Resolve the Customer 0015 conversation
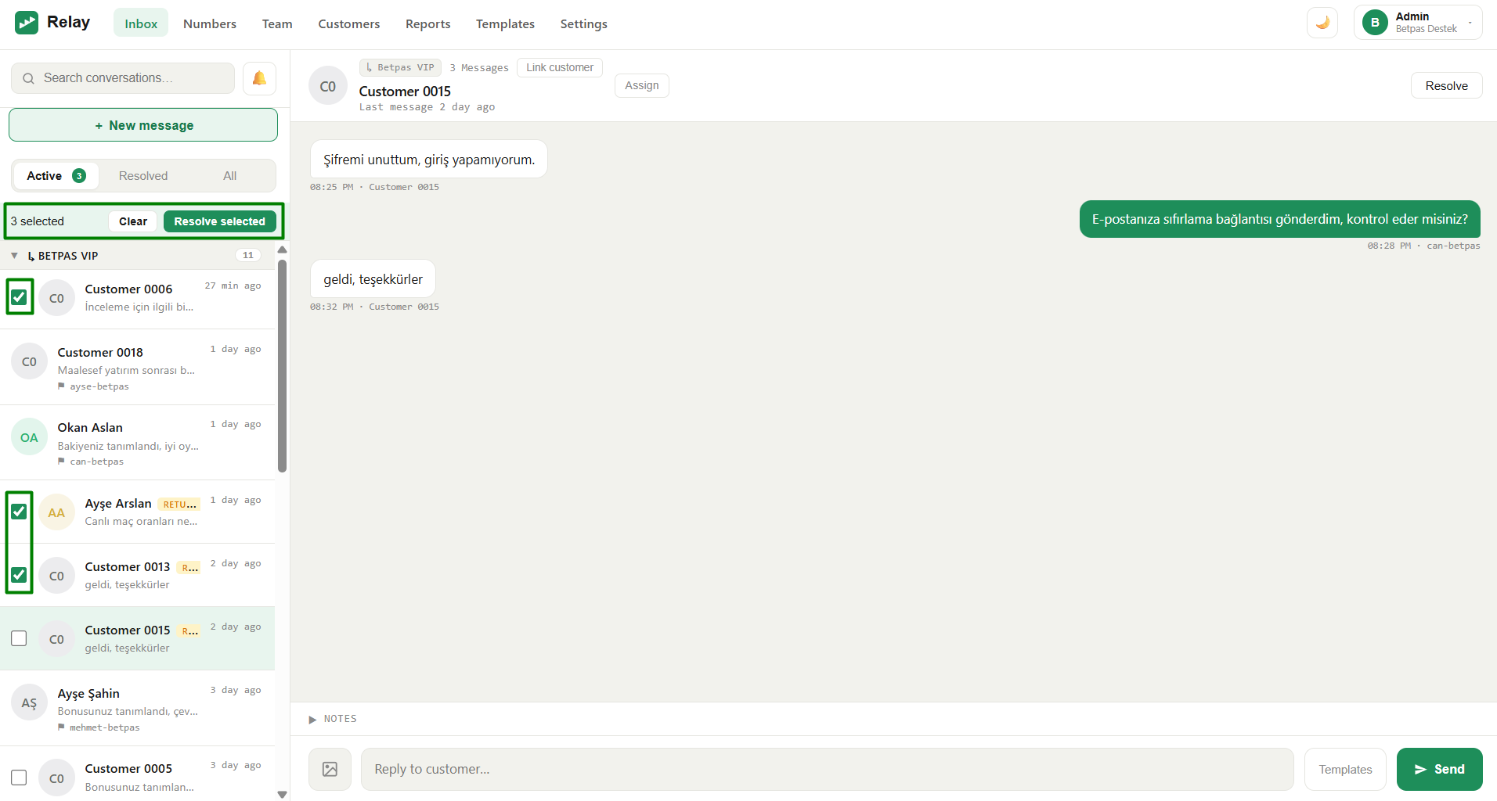 point(1446,85)
